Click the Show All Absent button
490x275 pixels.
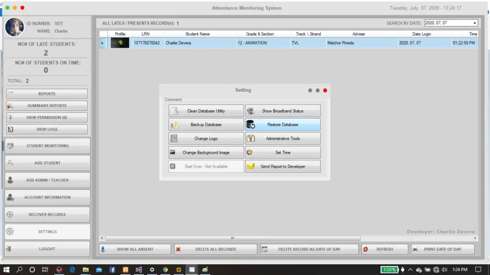134,249
